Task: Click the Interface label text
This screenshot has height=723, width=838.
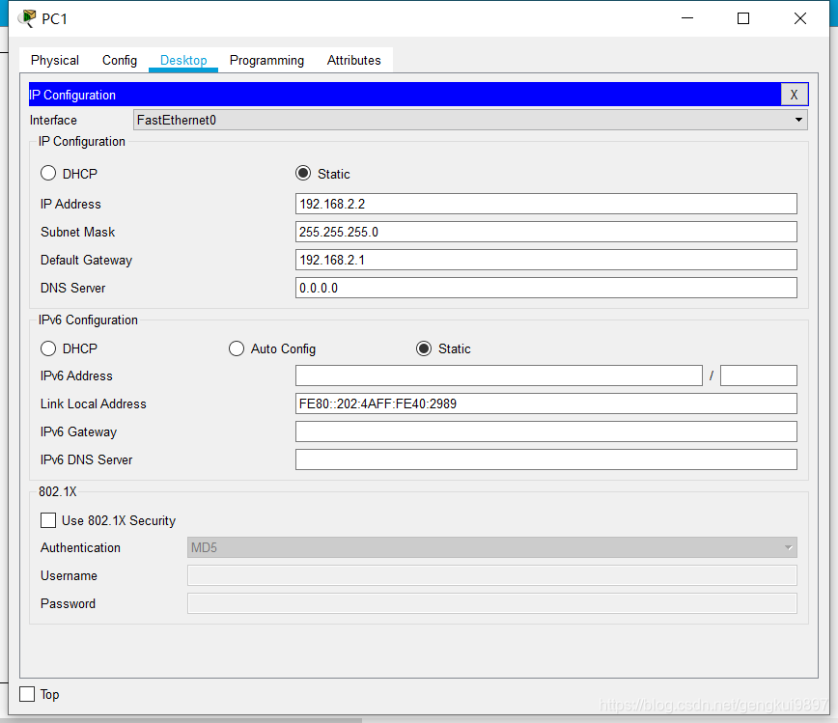Action: click(x=53, y=121)
